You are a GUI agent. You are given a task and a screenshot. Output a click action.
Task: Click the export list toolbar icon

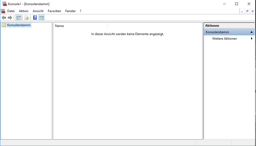(27, 18)
